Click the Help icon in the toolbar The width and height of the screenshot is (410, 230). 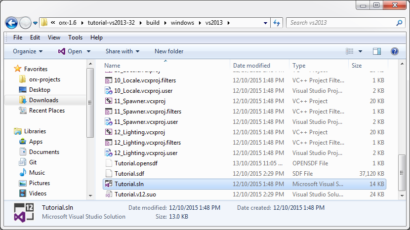394,51
